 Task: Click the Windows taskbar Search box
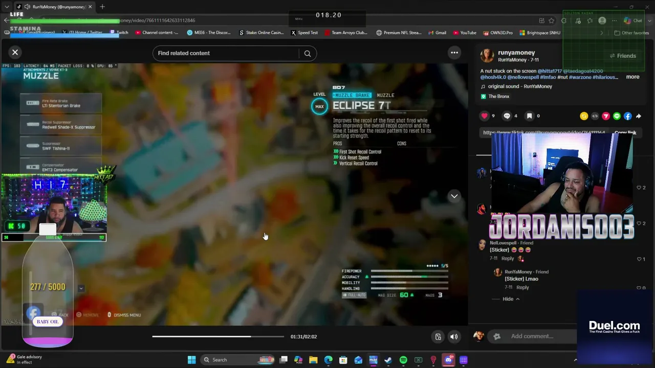(x=238, y=360)
